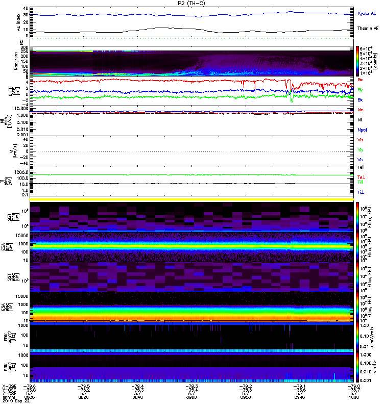383x408 pixels.
Task: Click the red Te⊥ legend label
Action: point(361,177)
